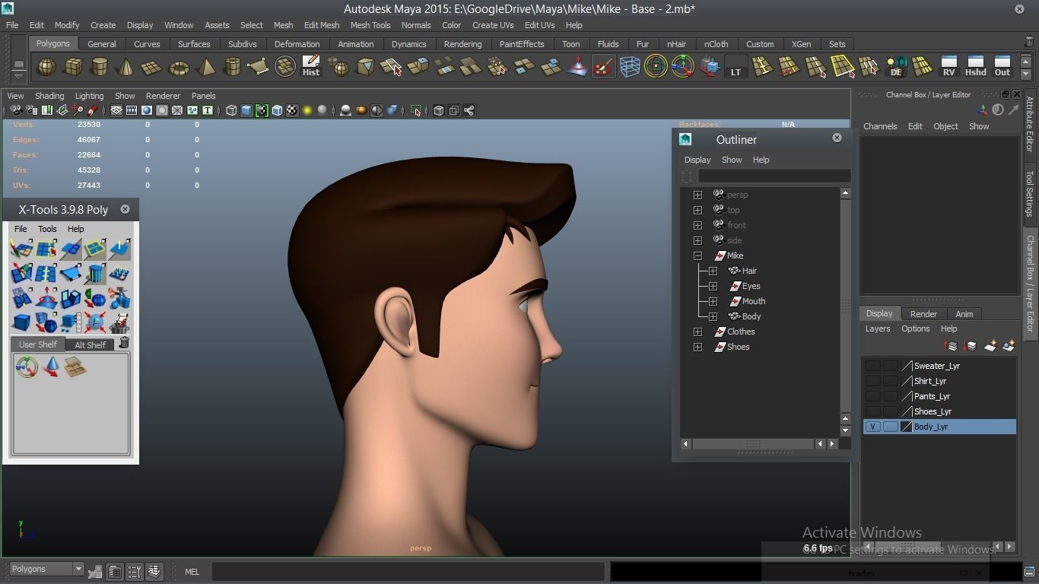Open the Create UVs menu
Screen dimensions: 1039x584
coord(493,25)
